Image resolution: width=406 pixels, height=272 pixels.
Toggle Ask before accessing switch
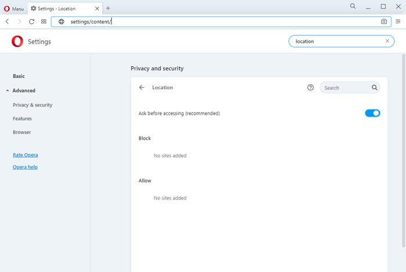coord(372,113)
